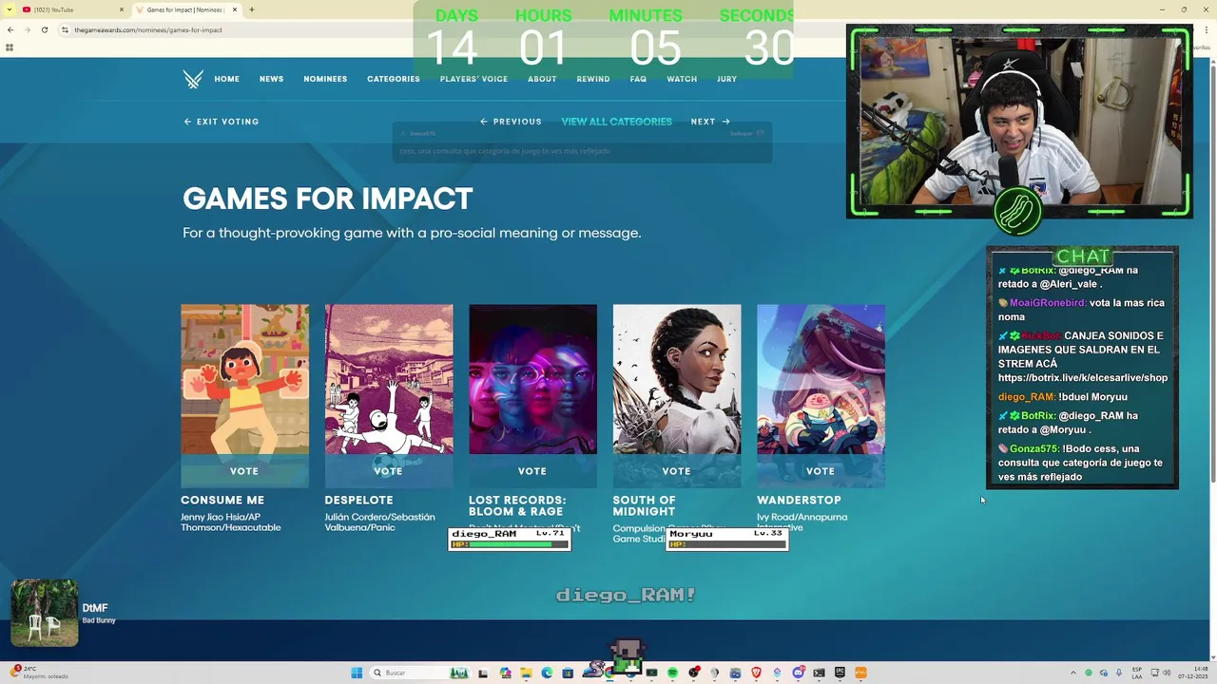
Task: Click the DESPELOTE title text
Action: coord(358,501)
